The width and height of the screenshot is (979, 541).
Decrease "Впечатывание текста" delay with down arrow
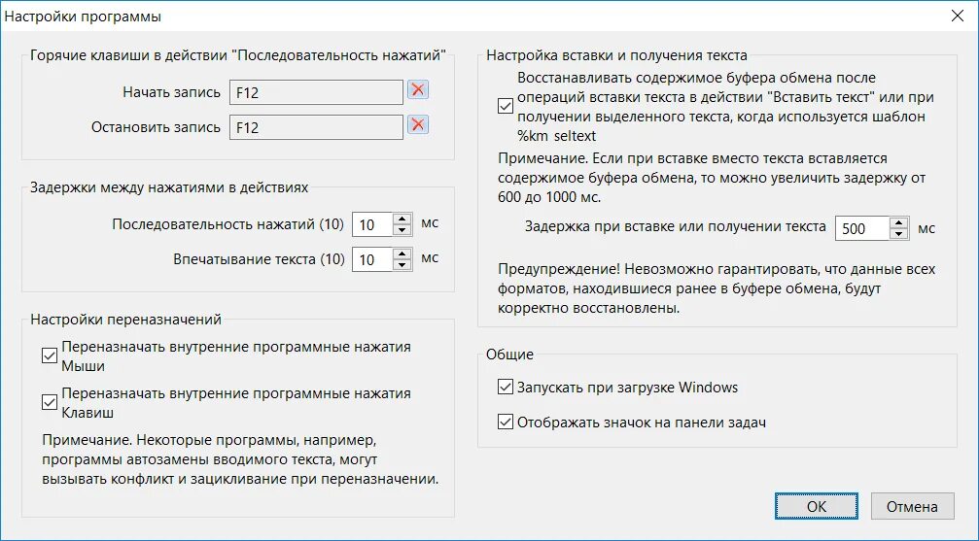[x=402, y=265]
